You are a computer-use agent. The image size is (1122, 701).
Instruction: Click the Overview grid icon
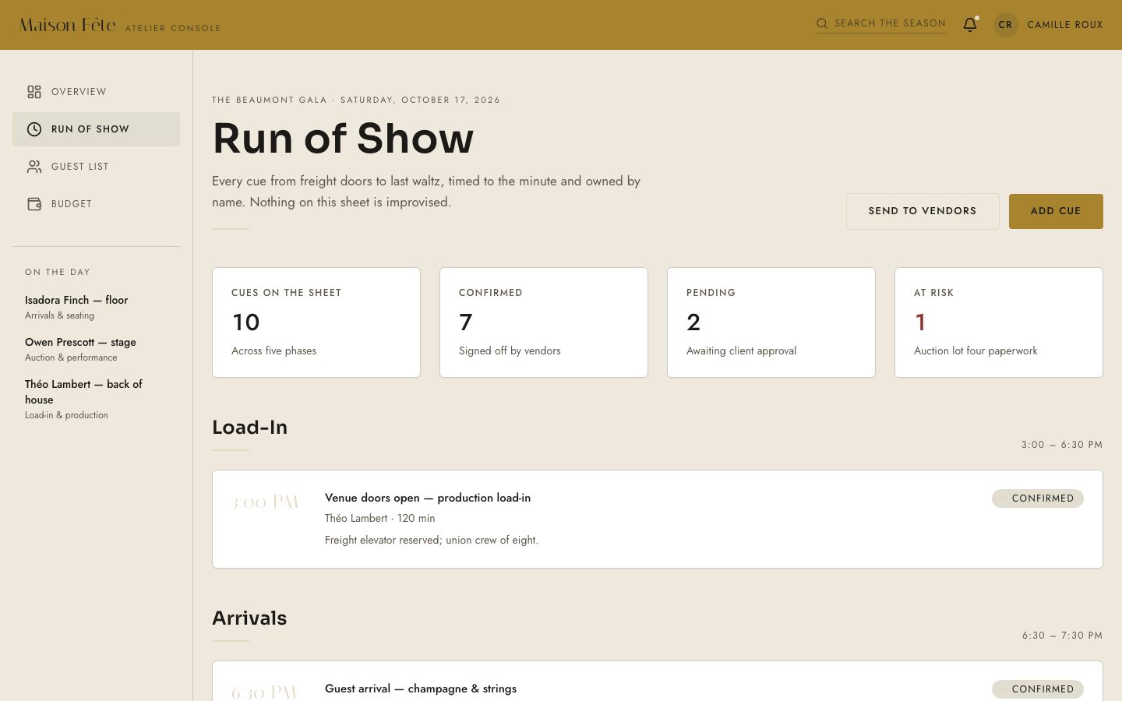click(x=34, y=92)
